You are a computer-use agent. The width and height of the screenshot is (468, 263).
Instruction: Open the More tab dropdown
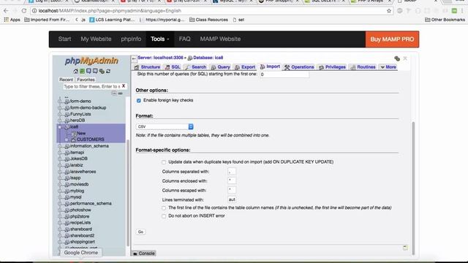(388, 67)
